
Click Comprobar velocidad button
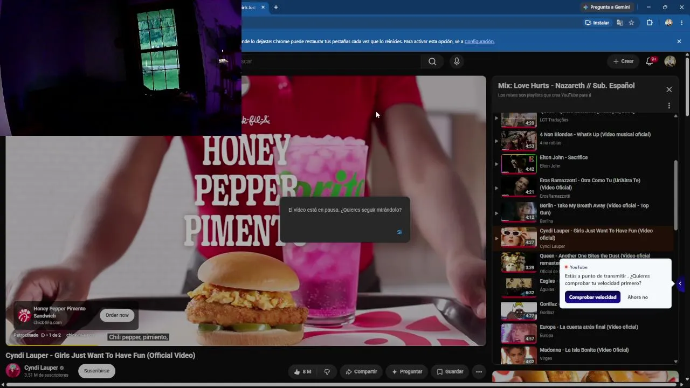(592, 297)
